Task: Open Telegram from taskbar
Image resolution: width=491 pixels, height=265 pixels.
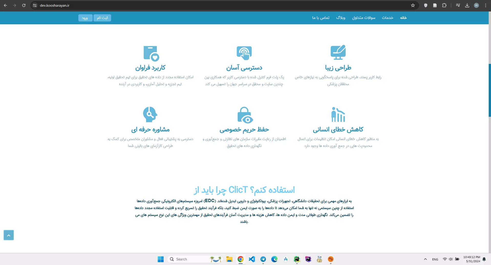Action: 263,259
